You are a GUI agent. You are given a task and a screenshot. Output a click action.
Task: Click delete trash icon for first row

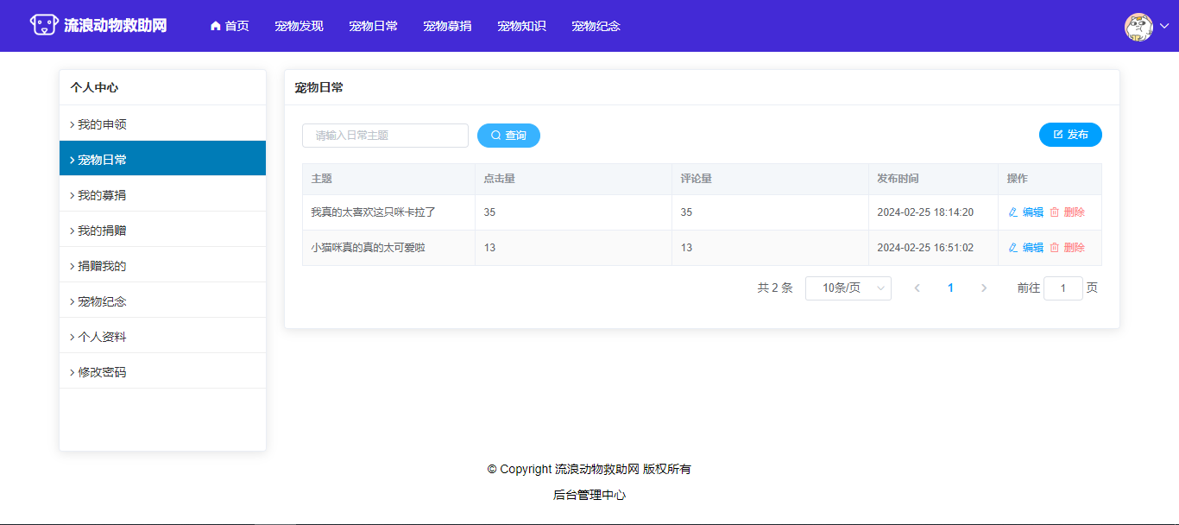(1054, 212)
